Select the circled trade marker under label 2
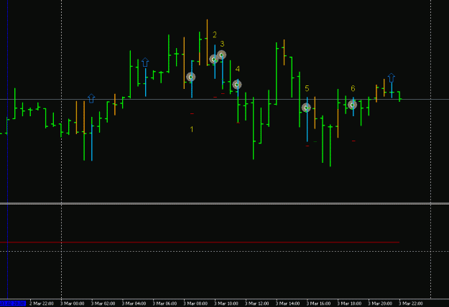The height and width of the screenshot is (307, 449). (213, 59)
